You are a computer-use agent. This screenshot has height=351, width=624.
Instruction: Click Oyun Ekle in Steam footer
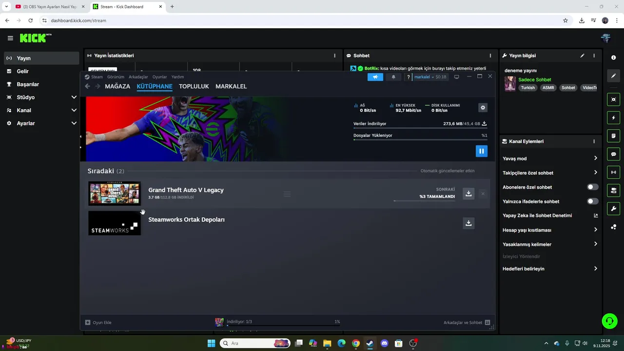[x=98, y=322]
